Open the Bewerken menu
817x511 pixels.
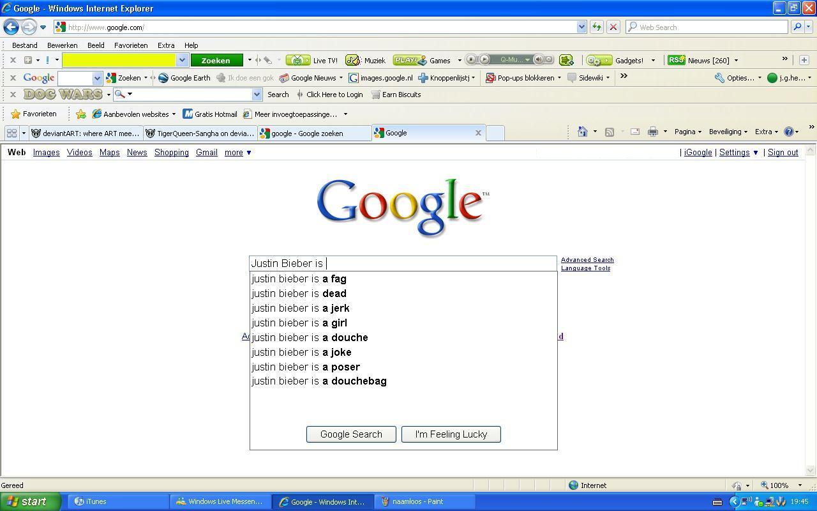coord(62,45)
